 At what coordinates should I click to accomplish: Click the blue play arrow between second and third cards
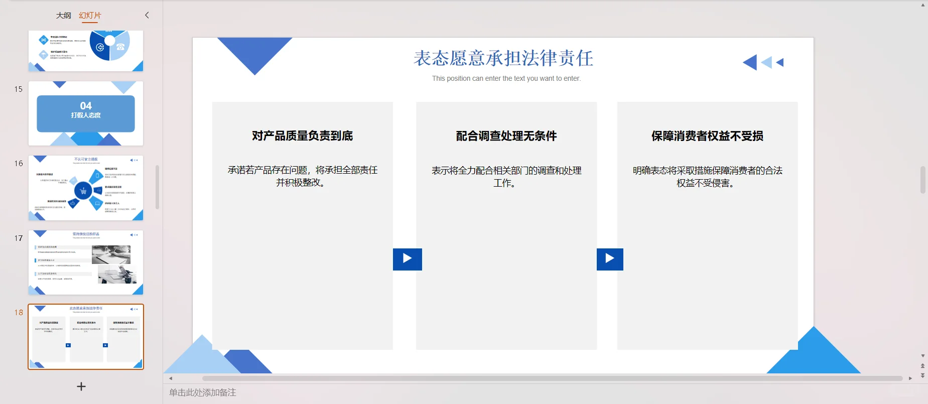click(x=610, y=259)
